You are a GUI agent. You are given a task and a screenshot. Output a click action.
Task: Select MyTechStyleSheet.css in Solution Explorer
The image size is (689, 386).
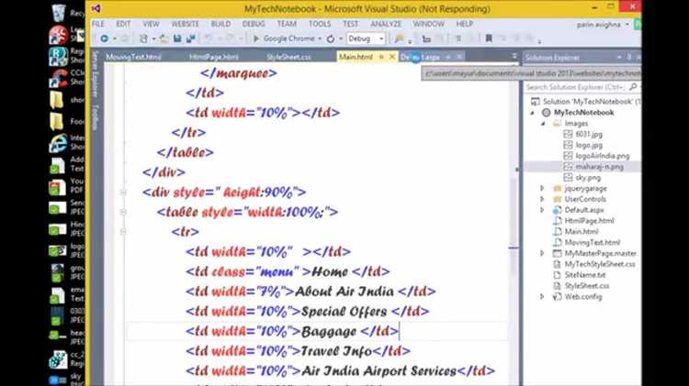click(x=600, y=264)
